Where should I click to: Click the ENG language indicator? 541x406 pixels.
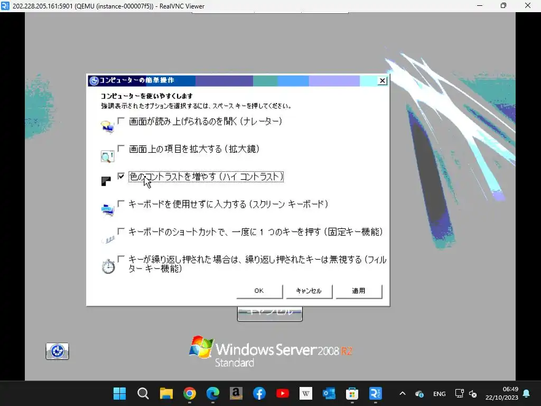(439, 393)
